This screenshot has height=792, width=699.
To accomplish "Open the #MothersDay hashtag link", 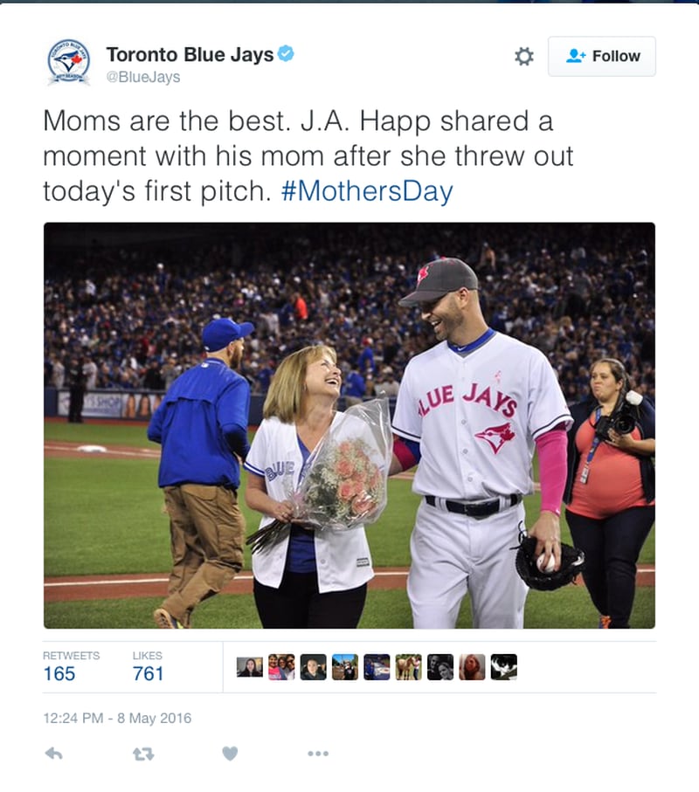I will 367,191.
